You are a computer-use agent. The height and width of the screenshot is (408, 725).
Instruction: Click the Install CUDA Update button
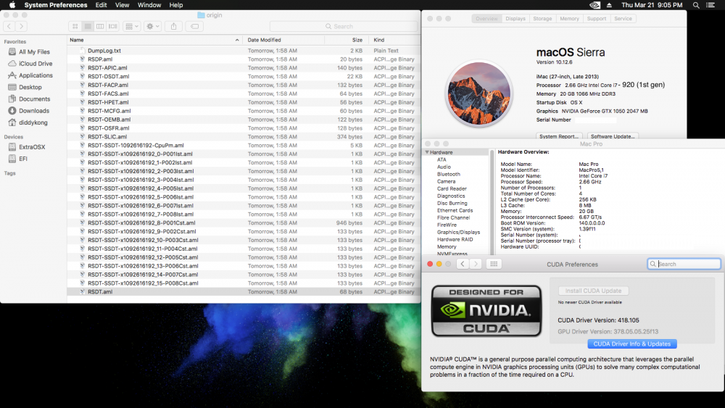(x=593, y=291)
